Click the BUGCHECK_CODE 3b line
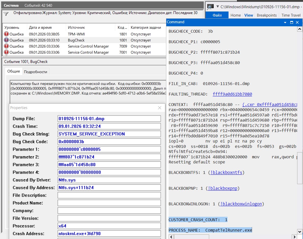The height and width of the screenshot is (239, 303). (191, 31)
